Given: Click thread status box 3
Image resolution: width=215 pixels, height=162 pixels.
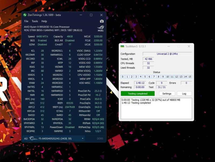Looking at the screenshot, I should (136, 77).
